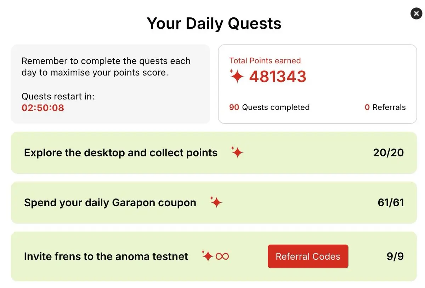Select the Explore the desktop and collect points quest
The width and height of the screenshot is (425, 288).
click(x=214, y=152)
